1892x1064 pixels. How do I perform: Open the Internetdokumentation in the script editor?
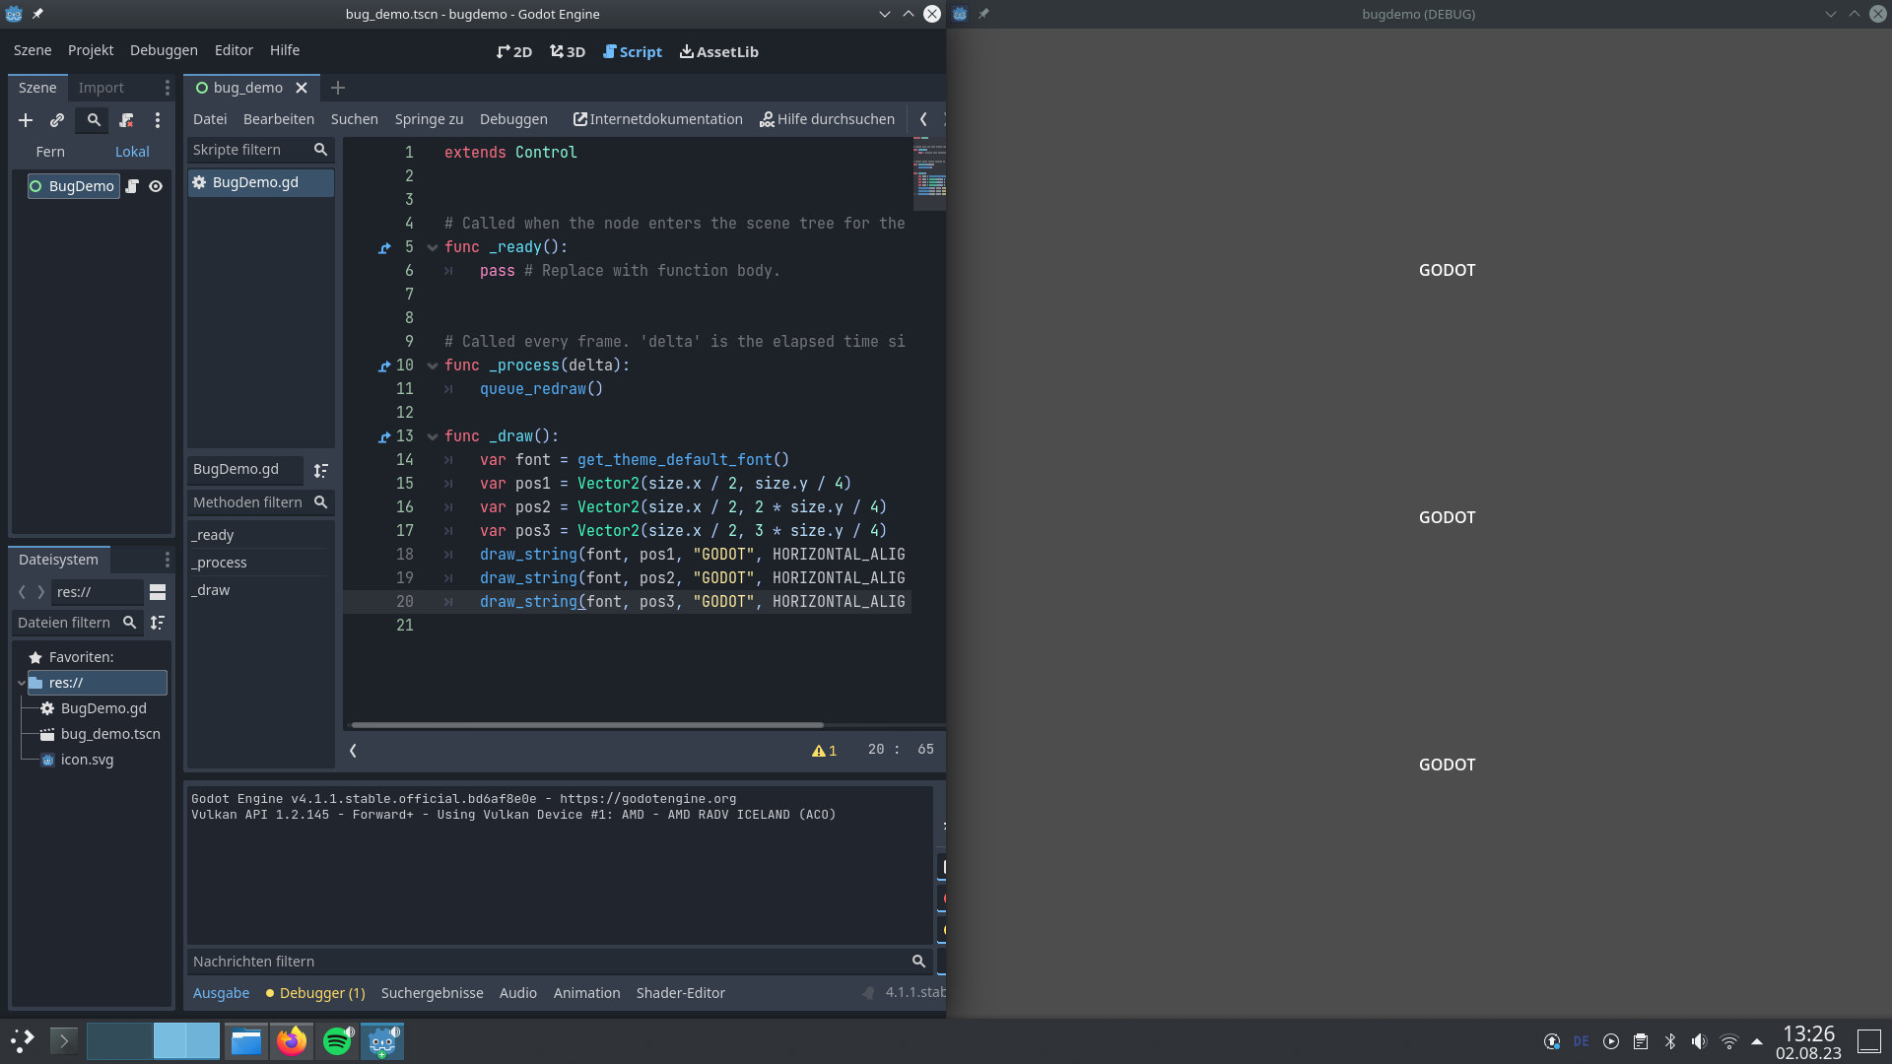(x=657, y=118)
